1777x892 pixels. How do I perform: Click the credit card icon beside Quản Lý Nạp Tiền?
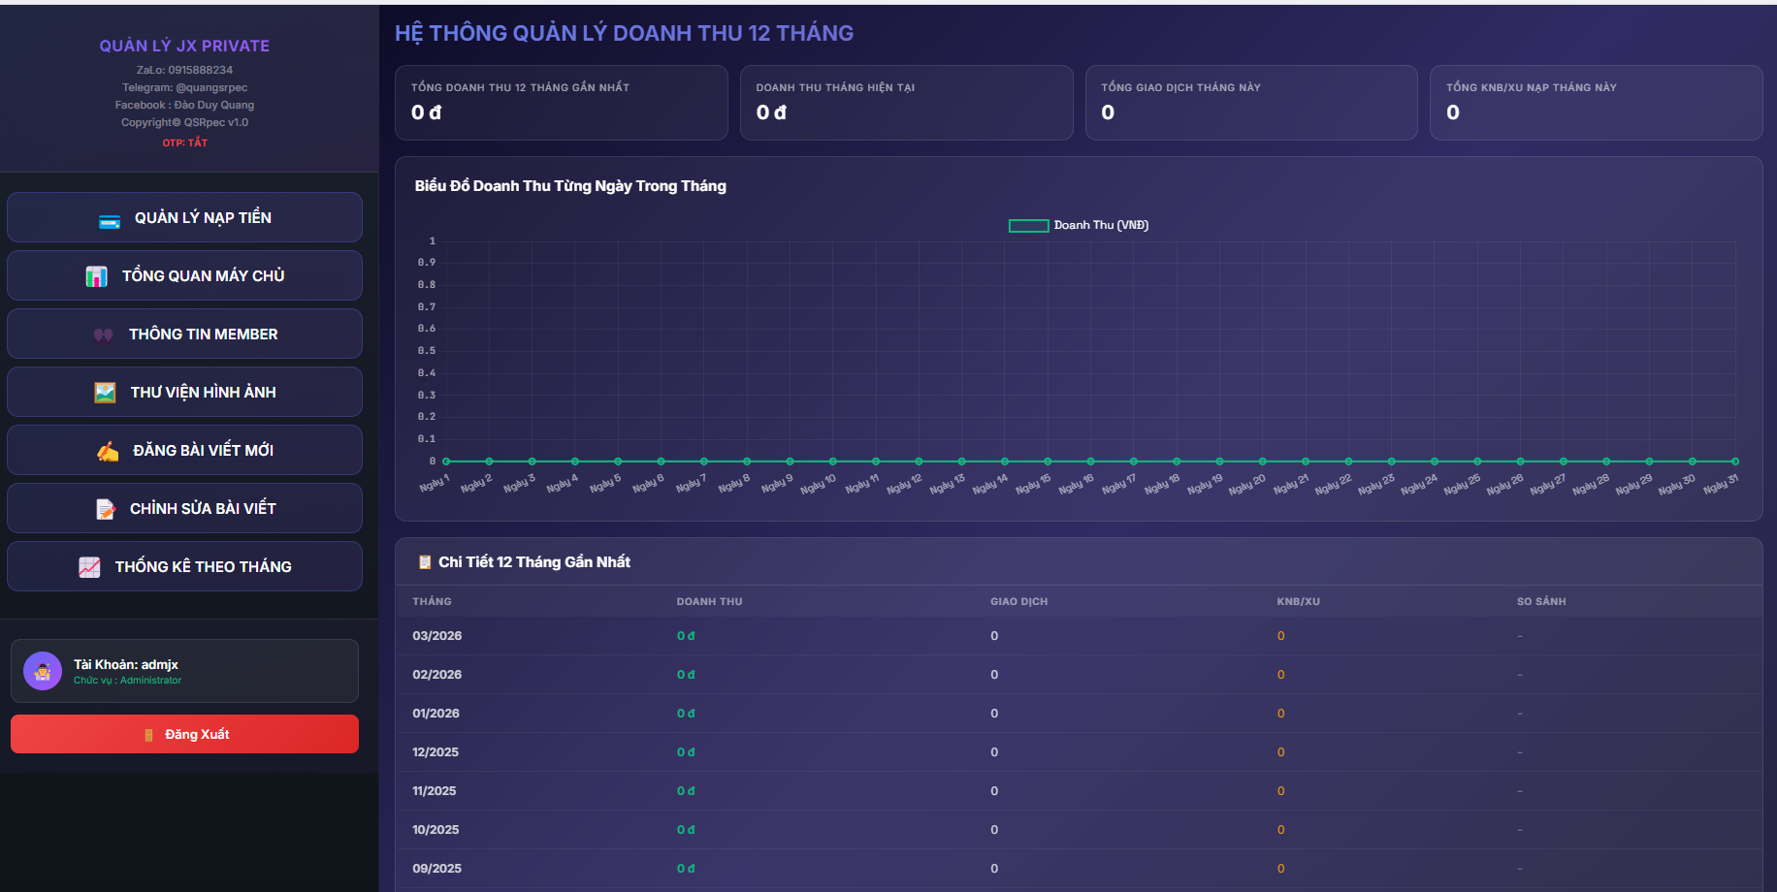[110, 220]
